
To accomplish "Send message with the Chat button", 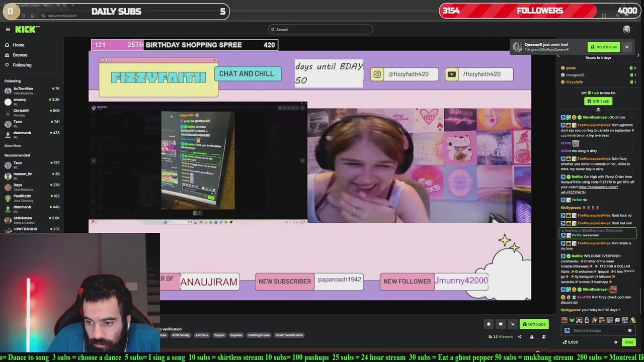I will [x=628, y=342].
